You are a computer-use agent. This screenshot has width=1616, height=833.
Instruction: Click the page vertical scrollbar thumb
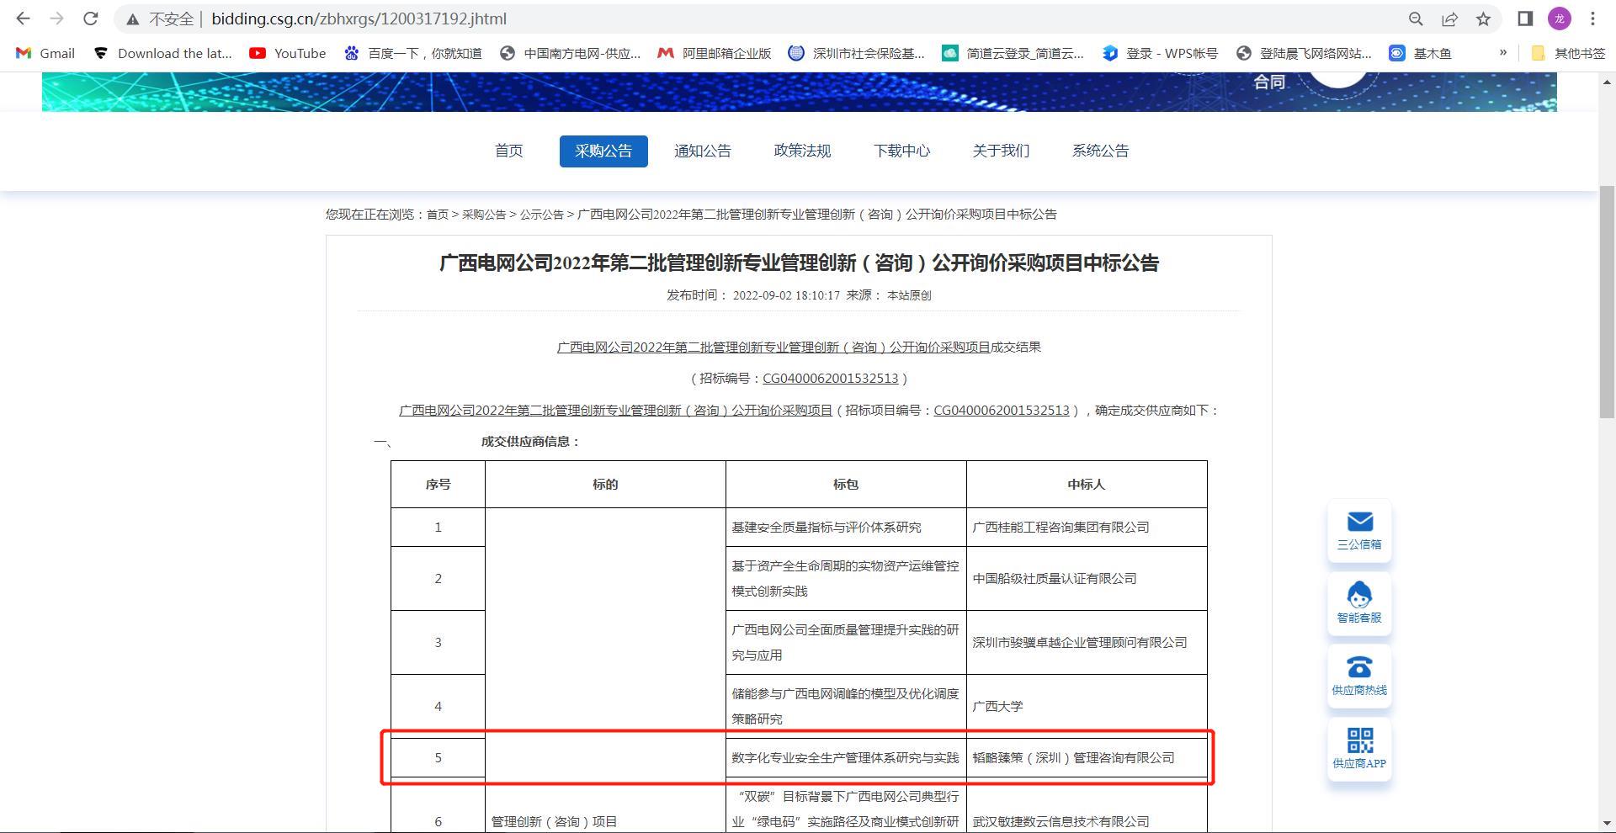1608,301
